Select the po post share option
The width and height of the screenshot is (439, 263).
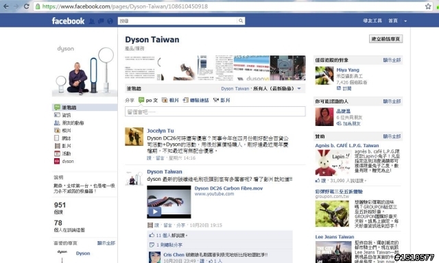(x=148, y=100)
